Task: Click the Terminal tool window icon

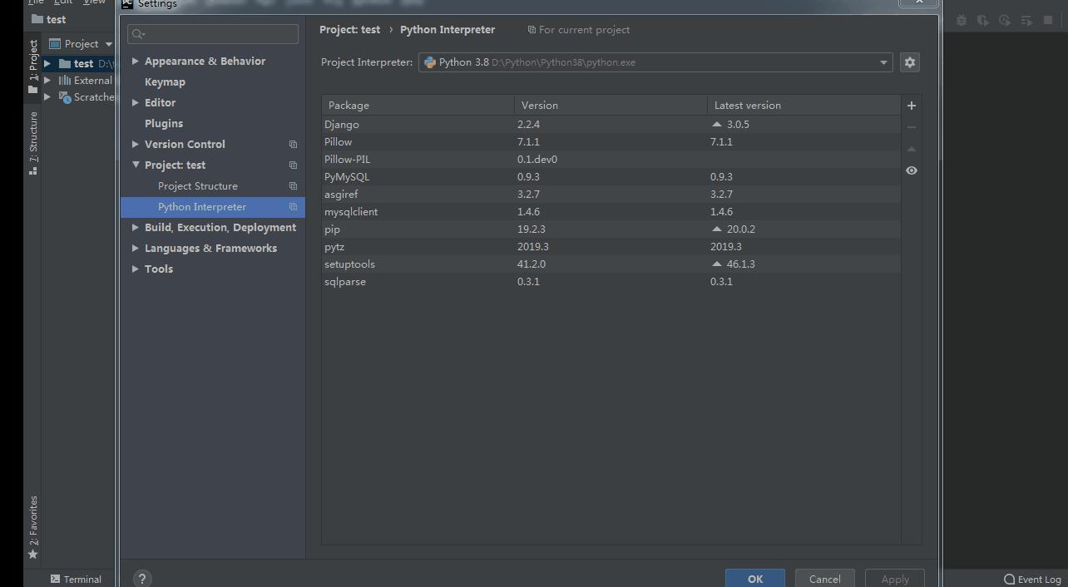Action: coord(55,579)
